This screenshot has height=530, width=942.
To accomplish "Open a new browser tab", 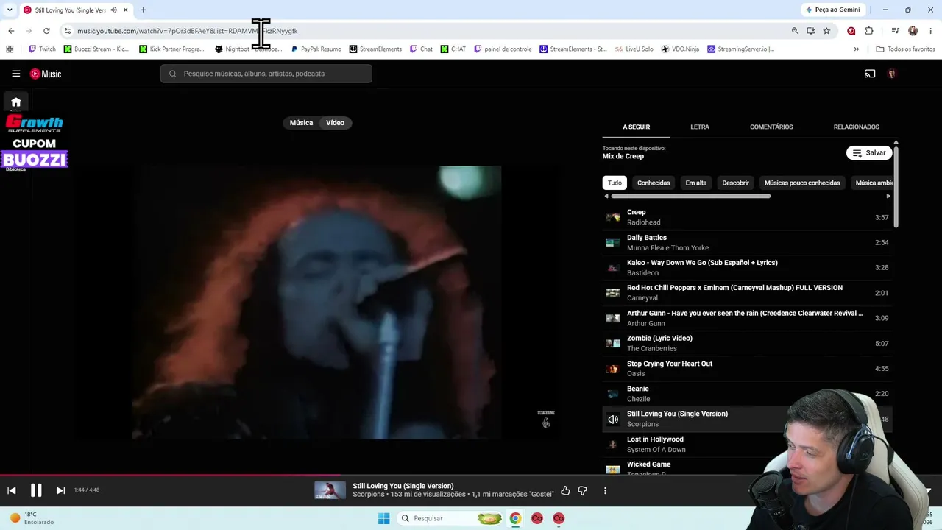I will (x=143, y=10).
